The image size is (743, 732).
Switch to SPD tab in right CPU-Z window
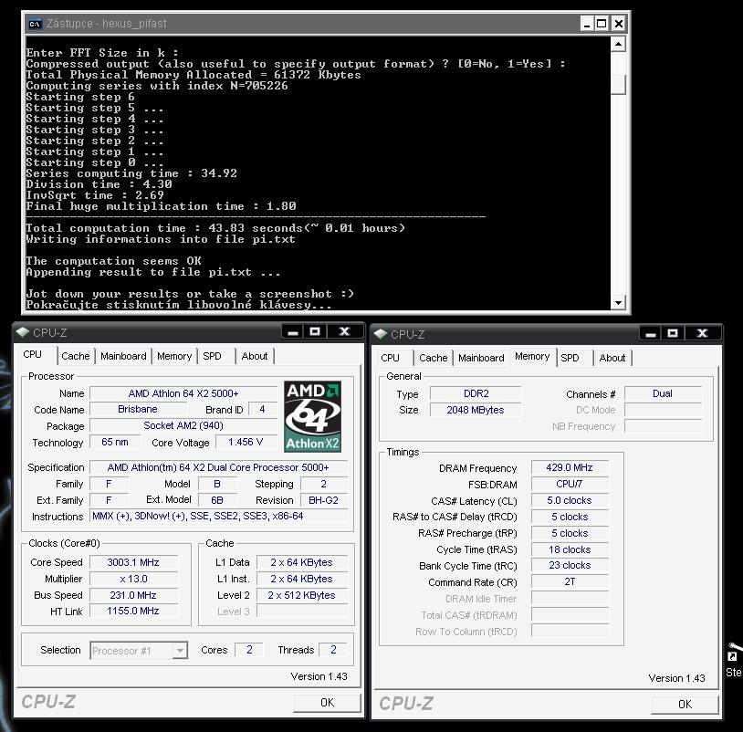point(570,358)
